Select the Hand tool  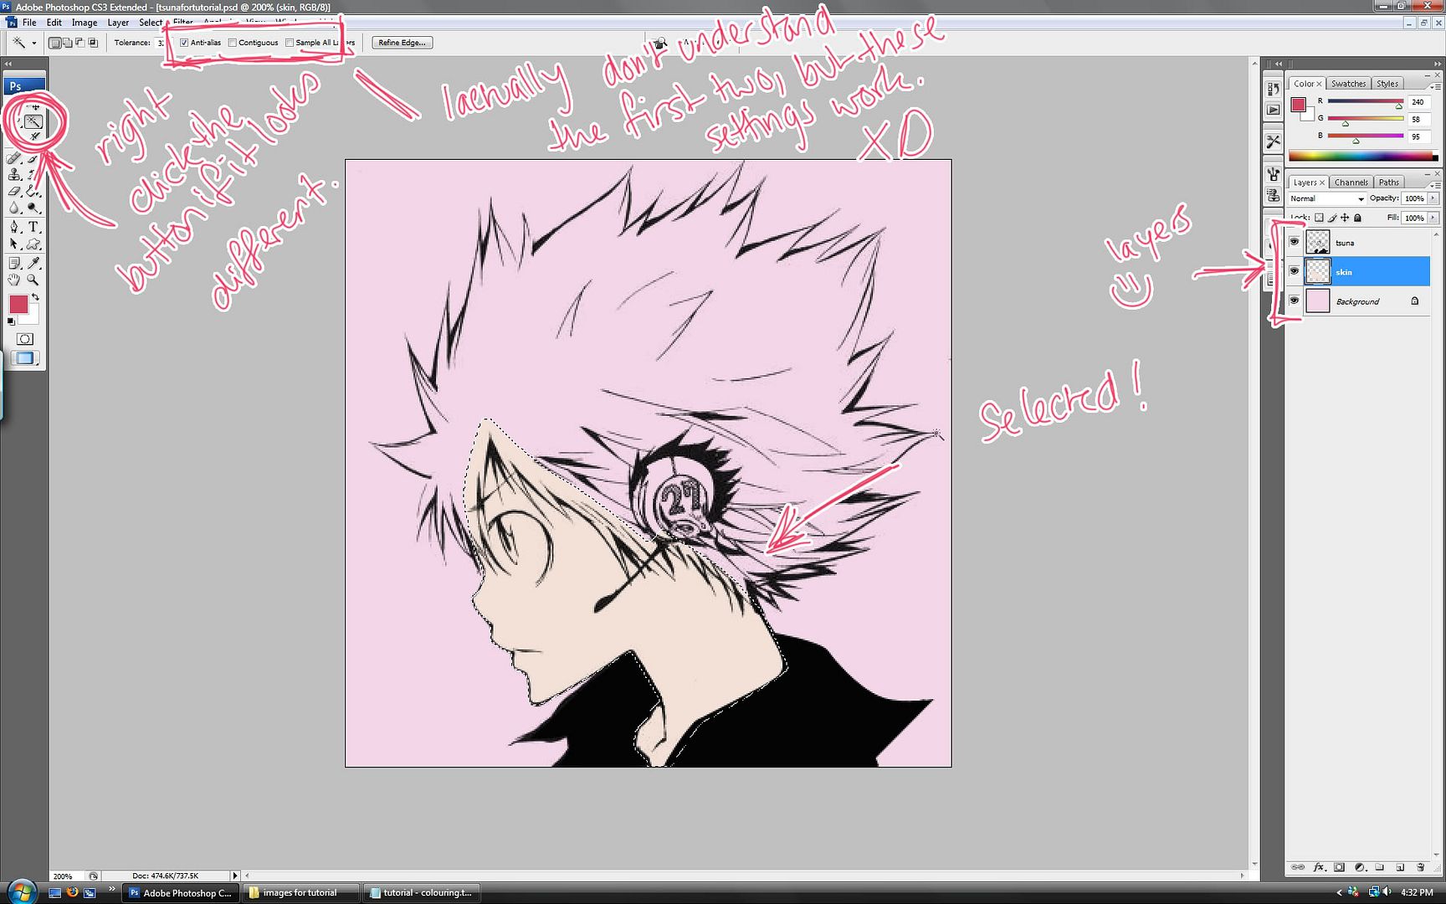[13, 280]
